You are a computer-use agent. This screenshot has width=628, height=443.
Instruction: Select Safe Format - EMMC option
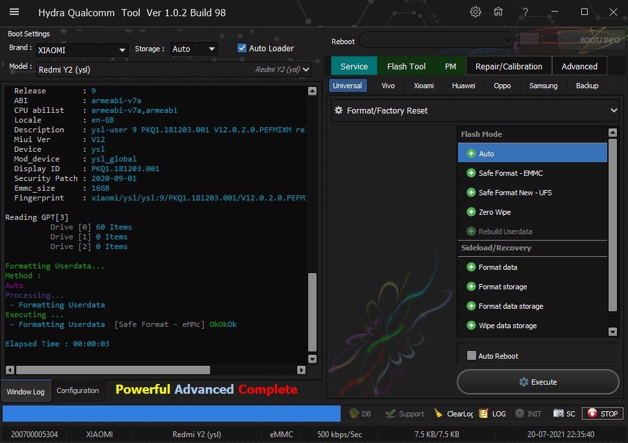click(x=532, y=173)
